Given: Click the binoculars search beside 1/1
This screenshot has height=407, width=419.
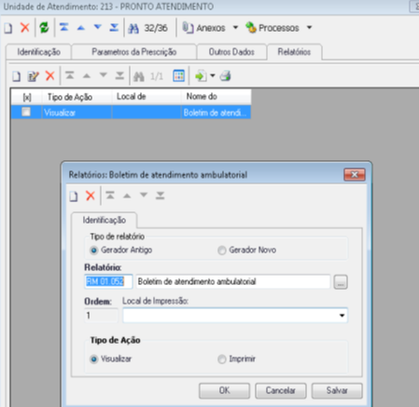Looking at the screenshot, I should point(139,76).
